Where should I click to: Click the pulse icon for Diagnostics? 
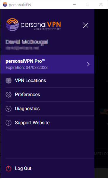9,109
